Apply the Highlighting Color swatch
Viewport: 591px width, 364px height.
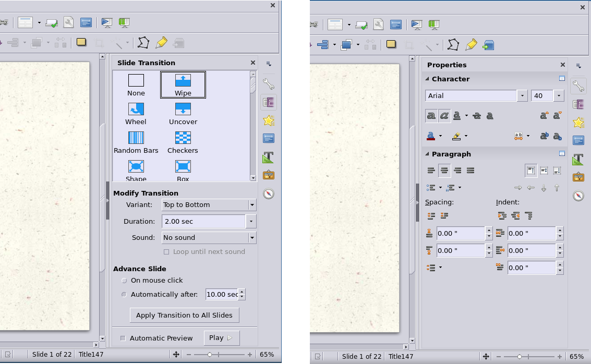(x=456, y=136)
